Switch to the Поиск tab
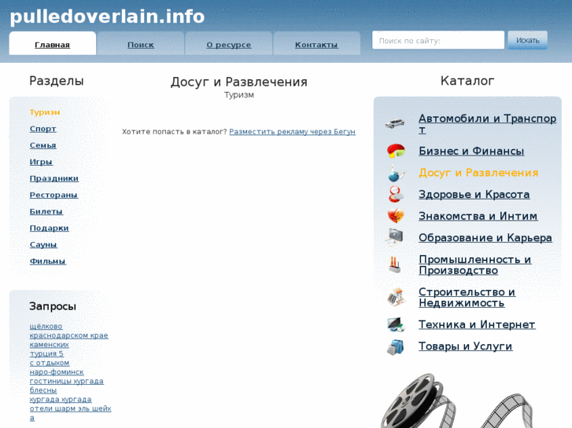This screenshot has height=428, width=572. pos(141,45)
